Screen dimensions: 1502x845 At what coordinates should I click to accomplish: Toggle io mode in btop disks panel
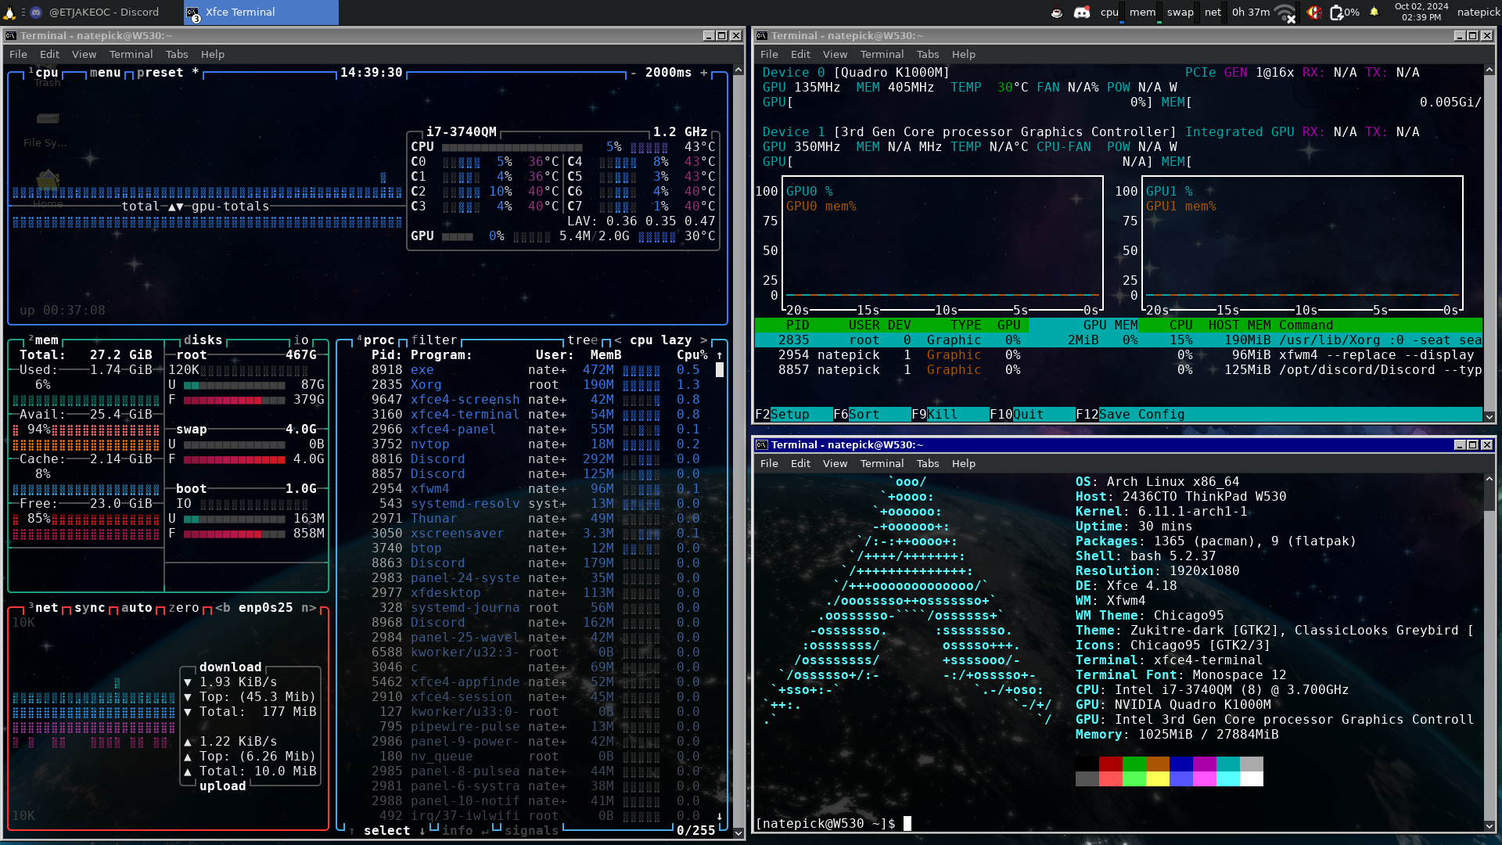tap(301, 340)
